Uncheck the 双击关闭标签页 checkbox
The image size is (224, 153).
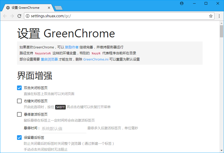pyautogui.click(x=19, y=88)
